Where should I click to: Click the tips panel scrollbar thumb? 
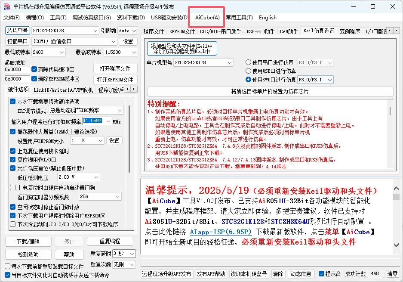point(396,197)
